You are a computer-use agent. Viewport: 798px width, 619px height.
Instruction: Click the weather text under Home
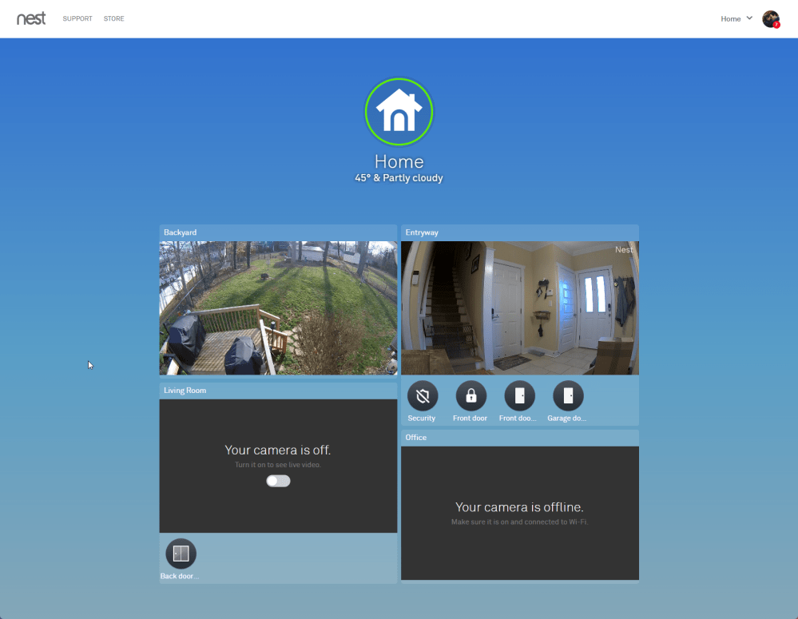[x=399, y=178]
